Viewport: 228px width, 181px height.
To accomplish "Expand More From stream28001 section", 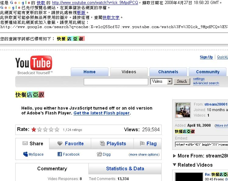I will 174,156.
